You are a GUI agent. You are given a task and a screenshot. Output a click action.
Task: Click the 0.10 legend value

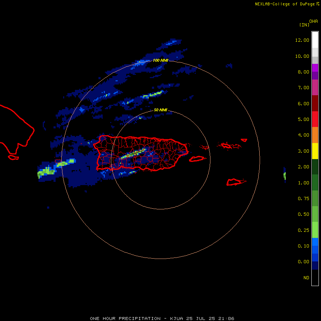(304, 246)
